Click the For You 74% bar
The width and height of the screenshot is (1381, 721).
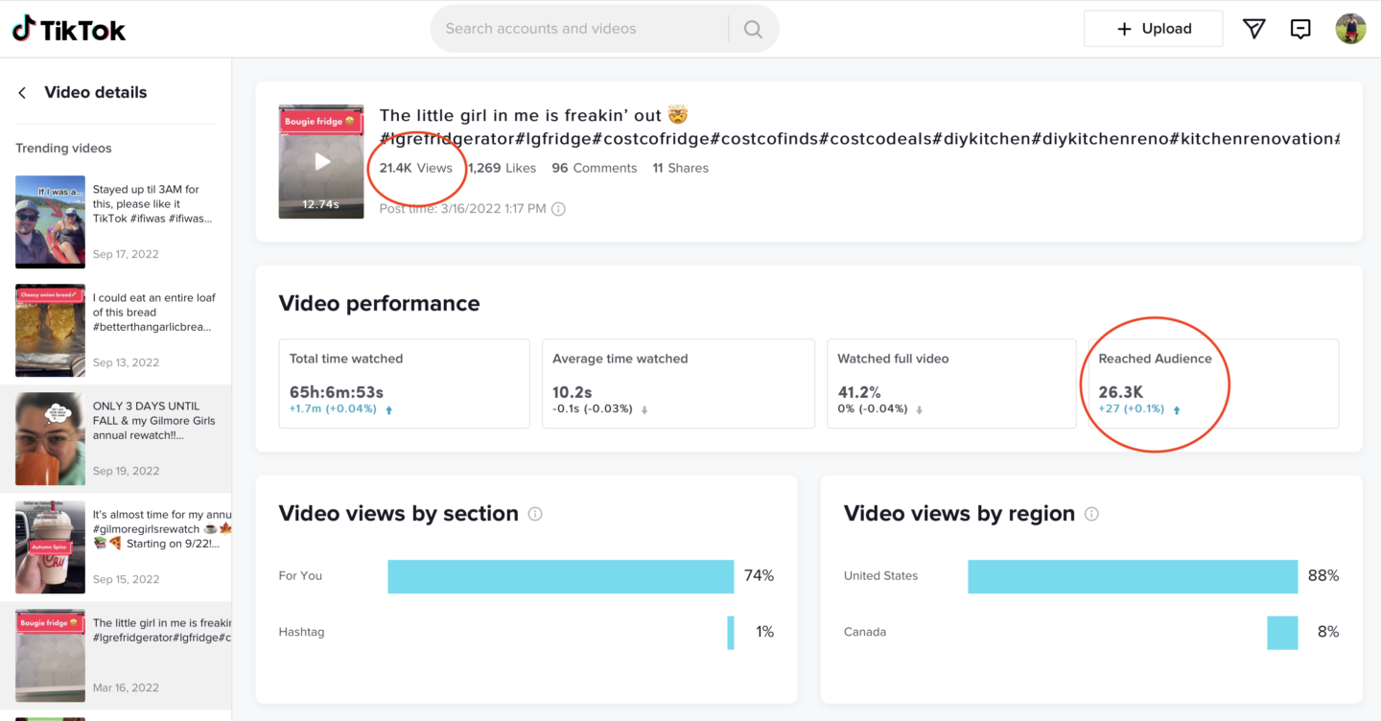(561, 576)
